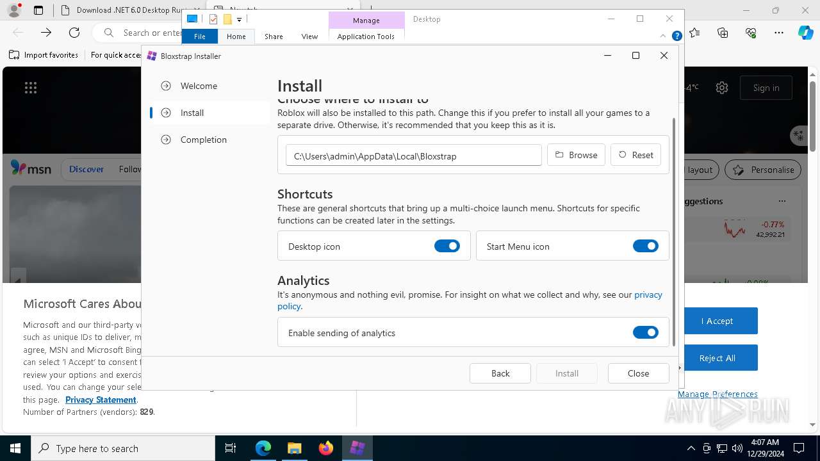Viewport: 820px width, 461px height.
Task: Reset the install path
Action: (x=636, y=155)
